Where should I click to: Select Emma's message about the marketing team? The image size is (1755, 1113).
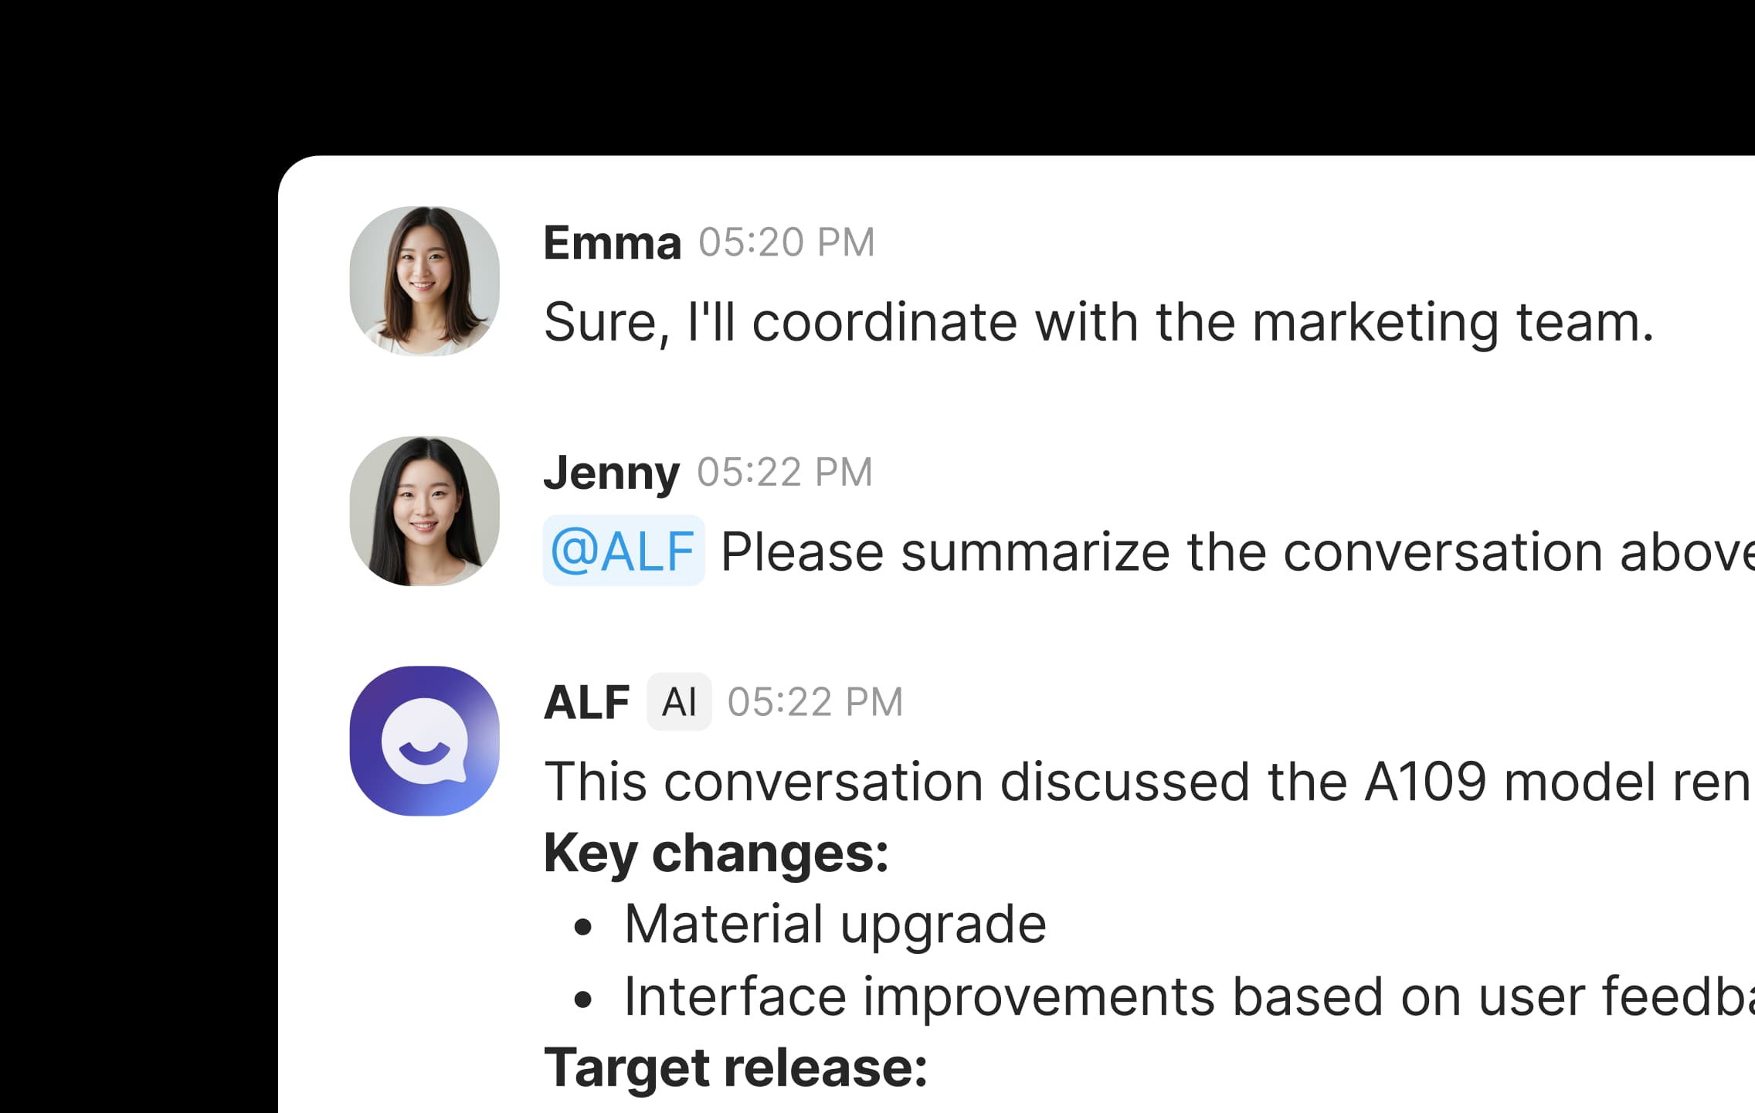(x=1098, y=322)
